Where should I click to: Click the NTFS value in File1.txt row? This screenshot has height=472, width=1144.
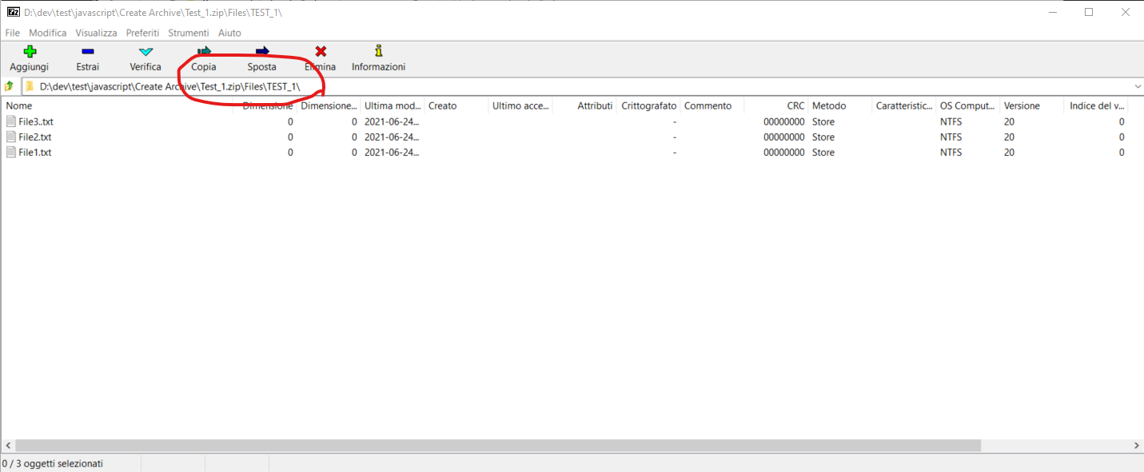tap(951, 152)
